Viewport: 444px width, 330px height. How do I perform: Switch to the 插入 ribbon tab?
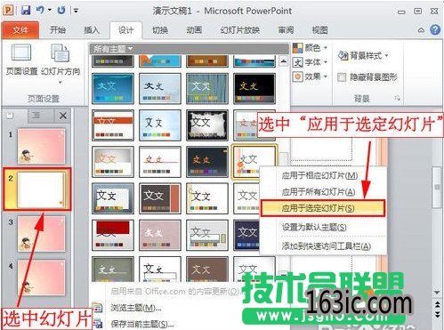pos(92,30)
